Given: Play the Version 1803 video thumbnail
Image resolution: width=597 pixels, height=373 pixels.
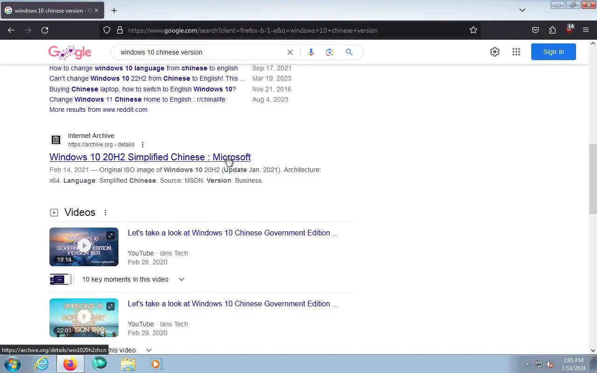Looking at the screenshot, I should click(x=84, y=247).
